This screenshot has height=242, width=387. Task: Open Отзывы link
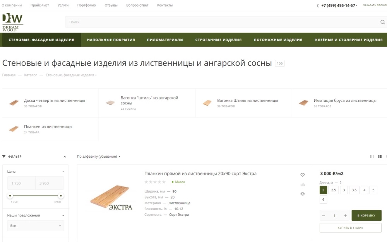pos(111,5)
